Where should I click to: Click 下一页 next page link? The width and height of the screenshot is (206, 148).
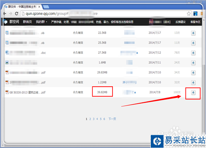pos(112,119)
